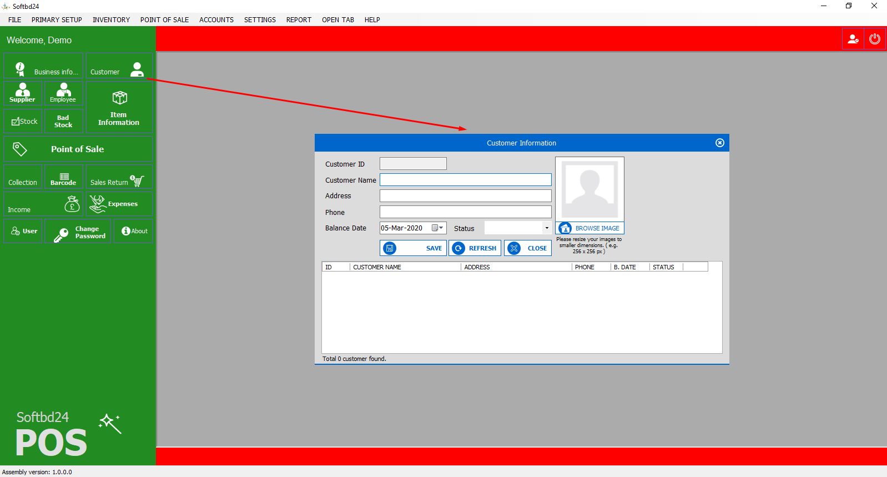Sort by the ID column header
887x477 pixels.
click(336, 267)
